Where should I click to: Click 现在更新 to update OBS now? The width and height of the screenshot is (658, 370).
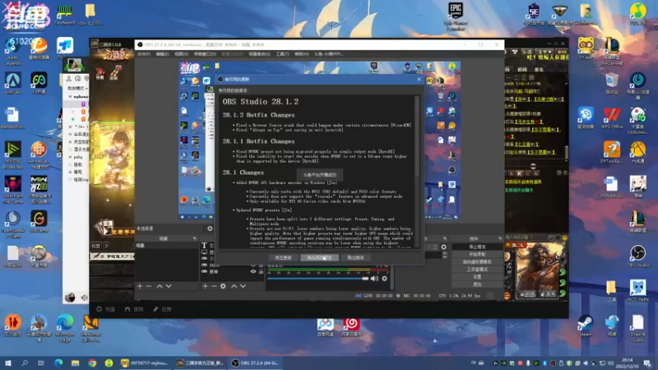[x=283, y=257]
